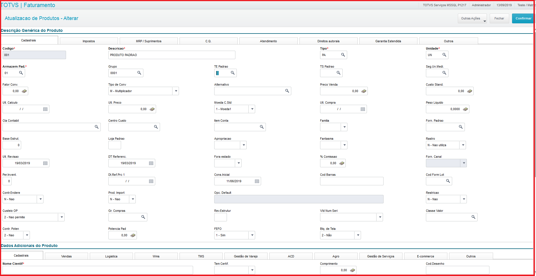Expand Familia dropdown
Image resolution: width=536 pixels, height=276 pixels.
(x=344, y=127)
